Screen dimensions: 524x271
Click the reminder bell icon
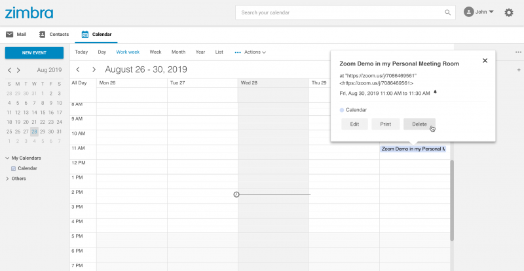click(x=435, y=92)
